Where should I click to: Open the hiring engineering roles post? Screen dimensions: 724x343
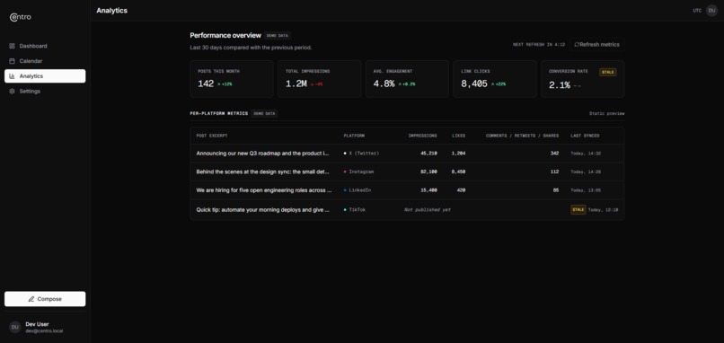point(407,190)
